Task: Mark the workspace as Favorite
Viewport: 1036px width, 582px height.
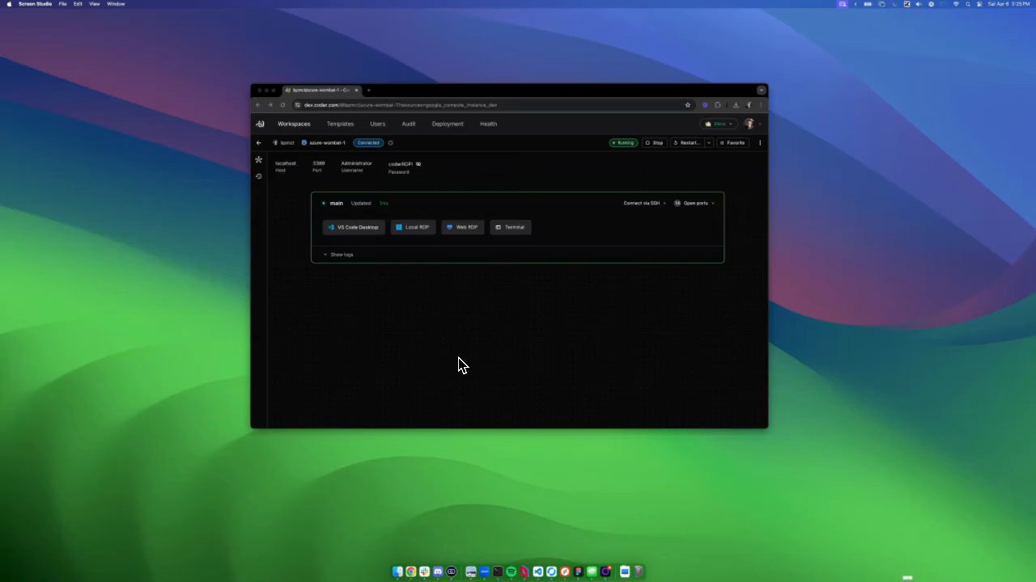Action: [732, 143]
